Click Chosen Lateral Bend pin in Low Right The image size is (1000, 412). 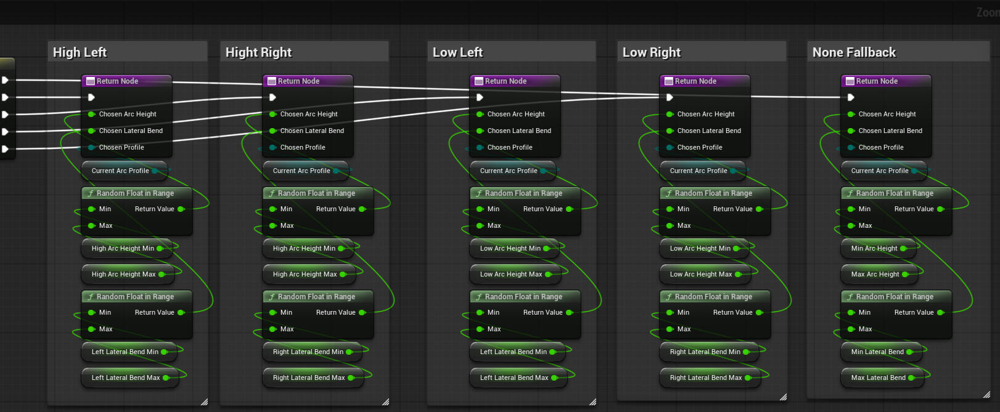670,131
